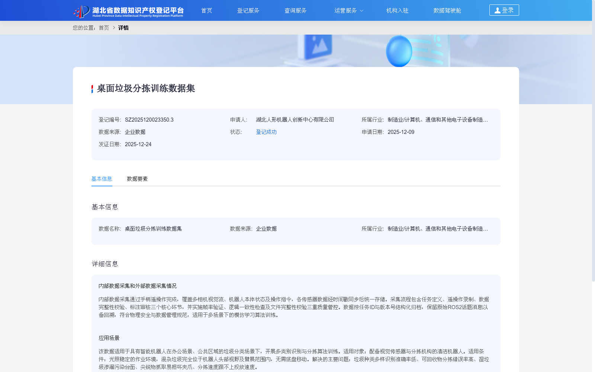Click the breadcrumb chevron separator

114,28
